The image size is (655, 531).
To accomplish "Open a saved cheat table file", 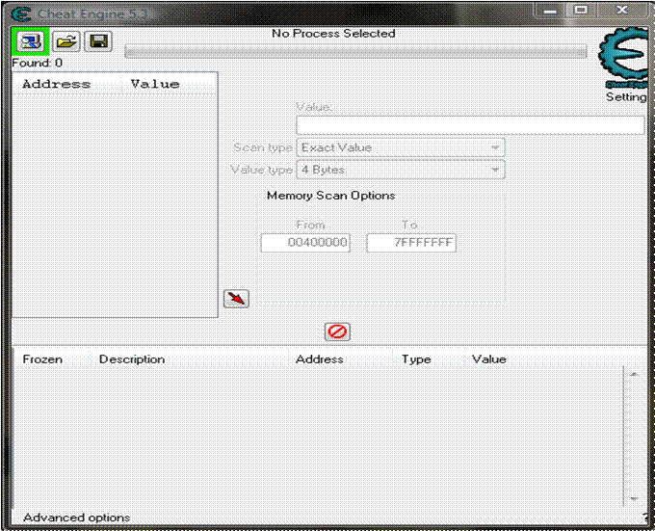I will tap(66, 41).
